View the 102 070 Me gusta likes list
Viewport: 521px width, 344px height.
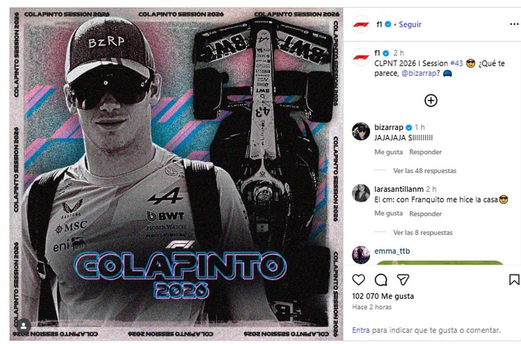pos(383,296)
